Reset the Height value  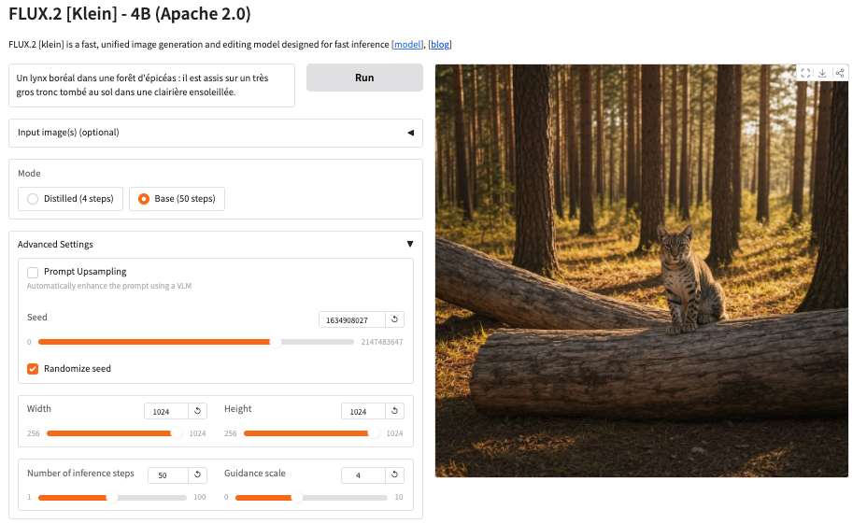[394, 411]
